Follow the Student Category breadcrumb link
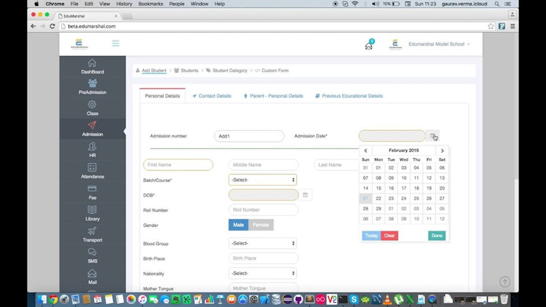546x307 pixels. (230, 71)
